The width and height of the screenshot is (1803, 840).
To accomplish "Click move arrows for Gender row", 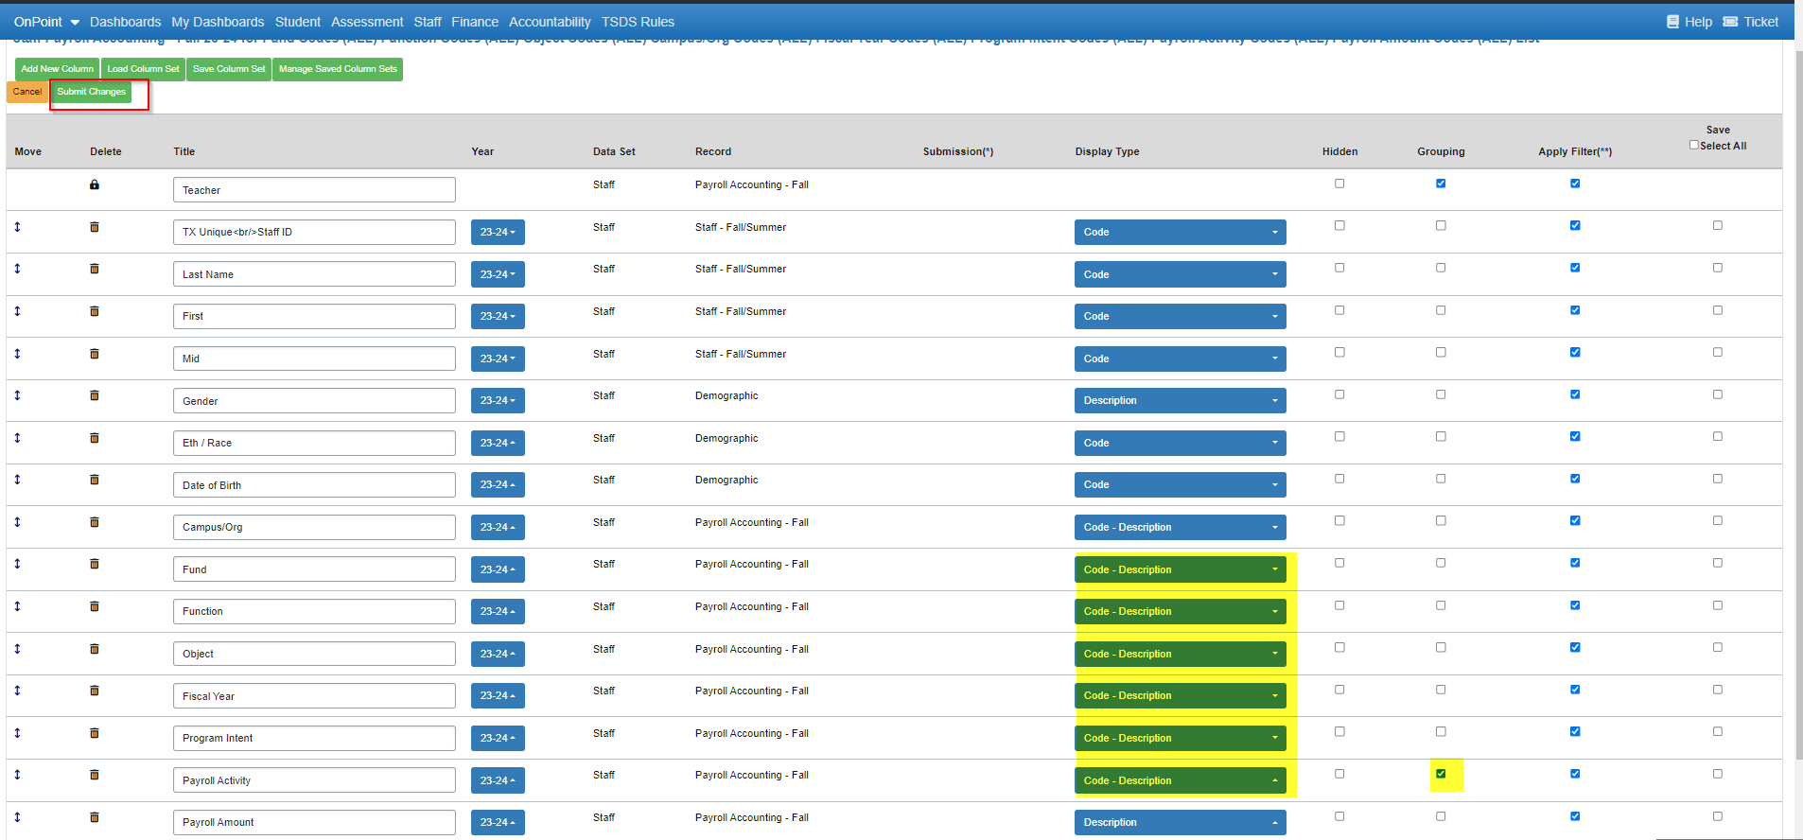I will pyautogui.click(x=17, y=395).
